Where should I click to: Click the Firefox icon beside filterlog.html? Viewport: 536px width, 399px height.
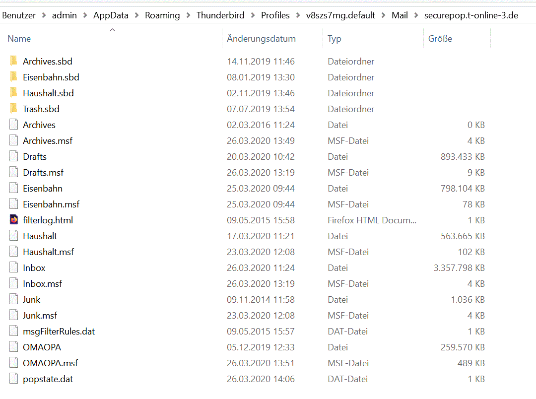[x=13, y=220]
